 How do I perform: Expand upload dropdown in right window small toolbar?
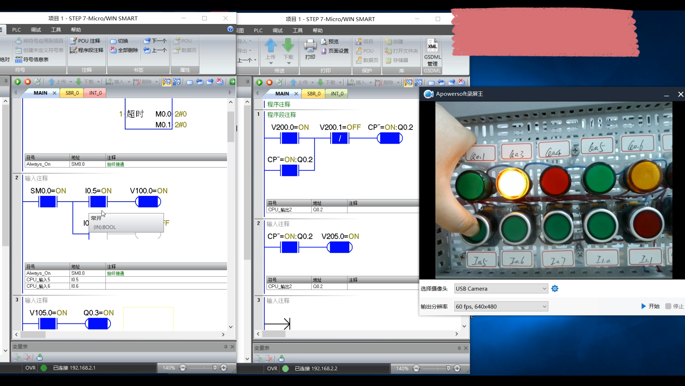coord(312,83)
